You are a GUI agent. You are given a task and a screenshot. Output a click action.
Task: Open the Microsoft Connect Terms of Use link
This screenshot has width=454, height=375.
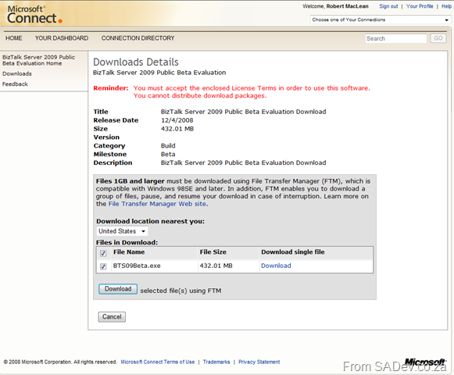pos(158,362)
